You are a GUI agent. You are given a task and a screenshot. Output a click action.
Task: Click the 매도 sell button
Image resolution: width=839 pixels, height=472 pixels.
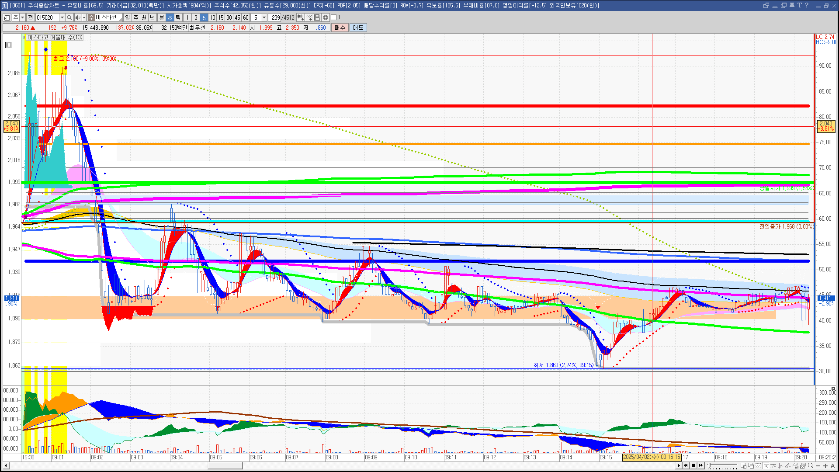tap(358, 28)
